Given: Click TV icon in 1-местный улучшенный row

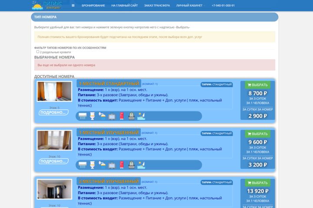Looking at the screenshot, I should coord(112,165).
